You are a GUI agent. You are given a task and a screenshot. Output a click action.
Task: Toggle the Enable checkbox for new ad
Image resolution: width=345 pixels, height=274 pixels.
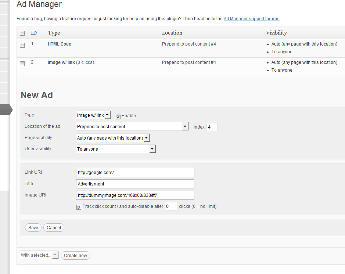coord(118,116)
